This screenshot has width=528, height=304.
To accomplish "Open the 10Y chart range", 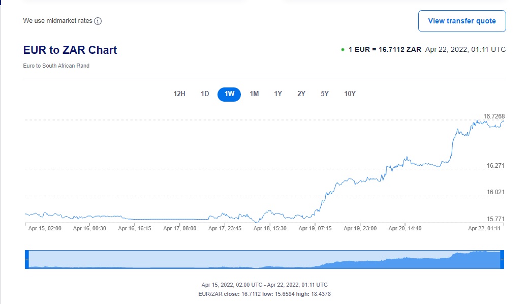I will 350,94.
